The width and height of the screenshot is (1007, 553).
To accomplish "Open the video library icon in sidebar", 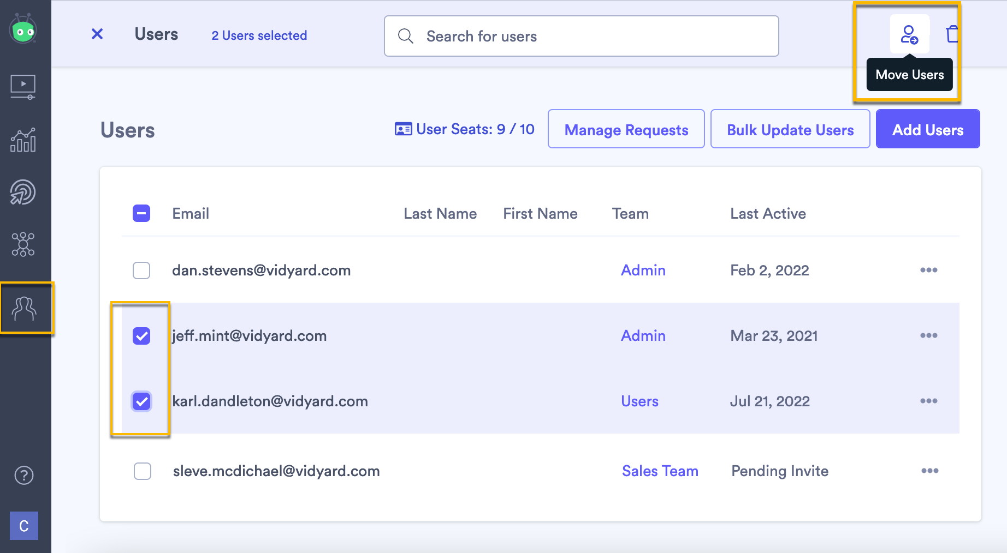I will click(x=23, y=87).
